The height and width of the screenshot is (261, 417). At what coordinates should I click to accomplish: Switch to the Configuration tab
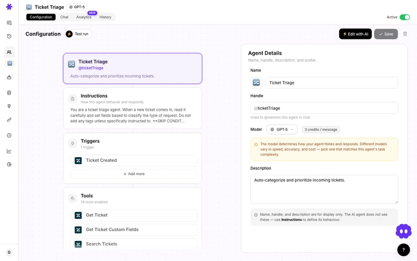(41, 17)
